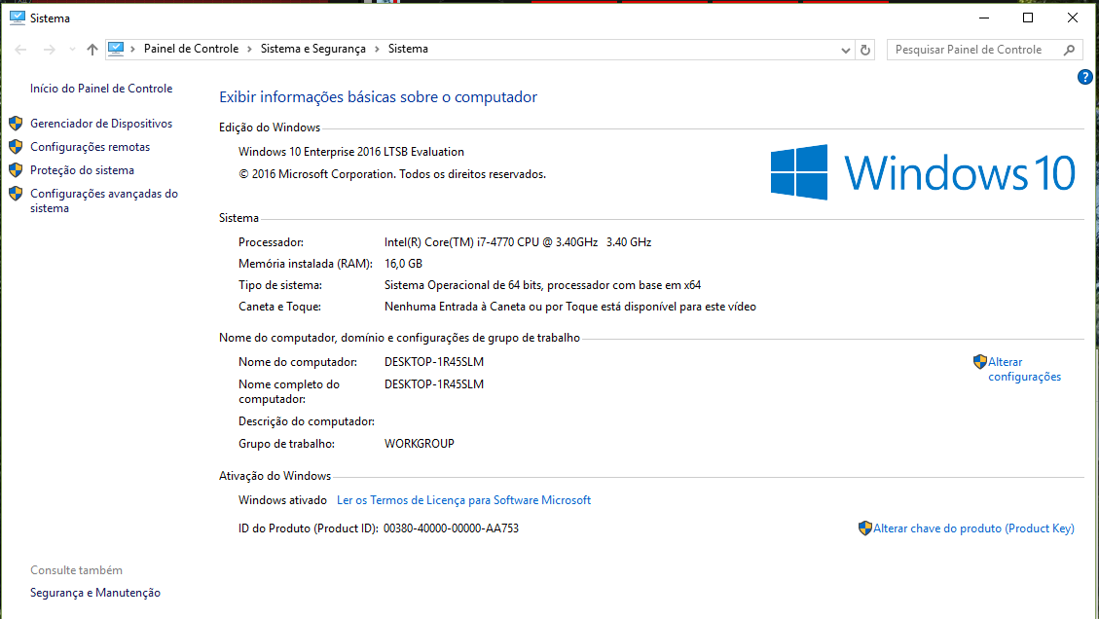Read the Microsoft software license terms

click(464, 500)
